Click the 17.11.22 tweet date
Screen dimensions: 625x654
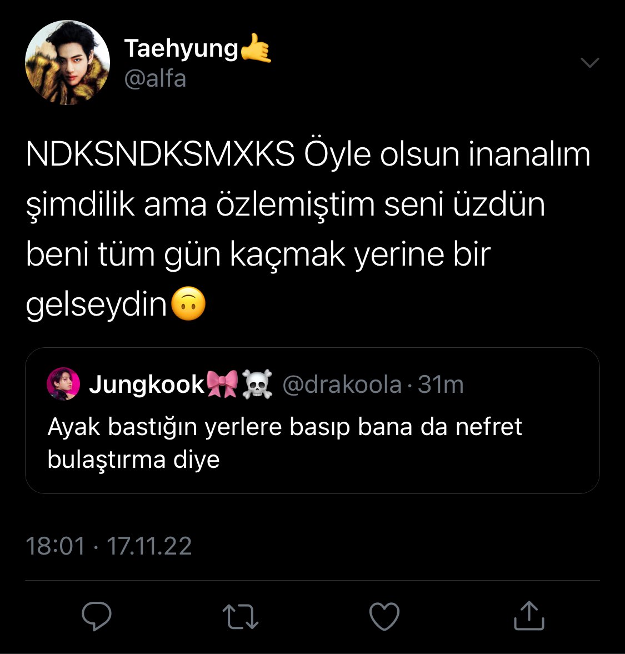[149, 546]
